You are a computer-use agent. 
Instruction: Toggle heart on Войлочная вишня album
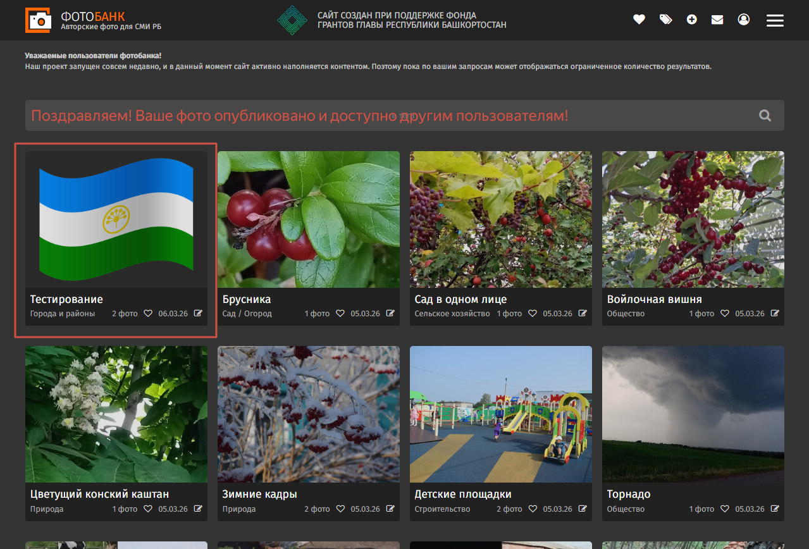tap(725, 314)
